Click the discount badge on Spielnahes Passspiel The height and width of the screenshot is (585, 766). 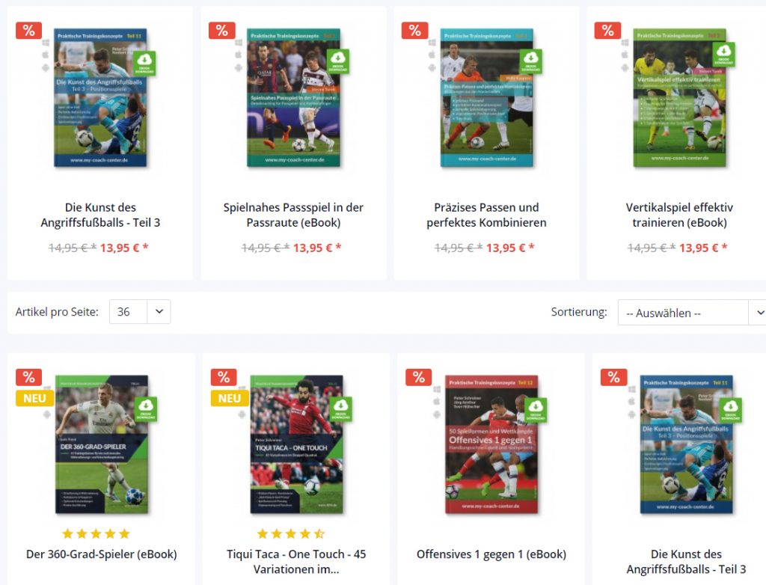coord(221,31)
